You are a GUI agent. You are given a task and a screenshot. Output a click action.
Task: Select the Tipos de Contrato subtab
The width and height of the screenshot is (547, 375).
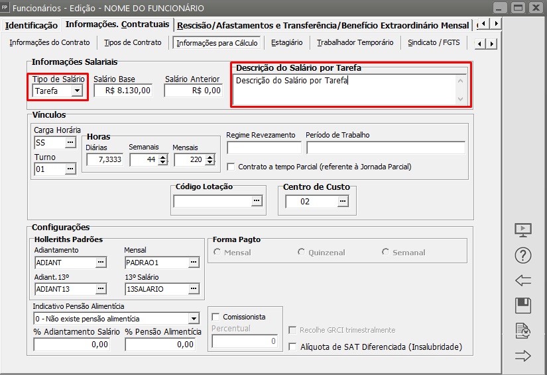click(133, 42)
